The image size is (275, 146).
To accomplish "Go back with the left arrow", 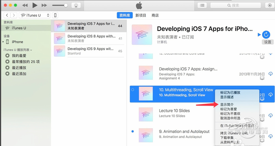I will tap(7, 15).
